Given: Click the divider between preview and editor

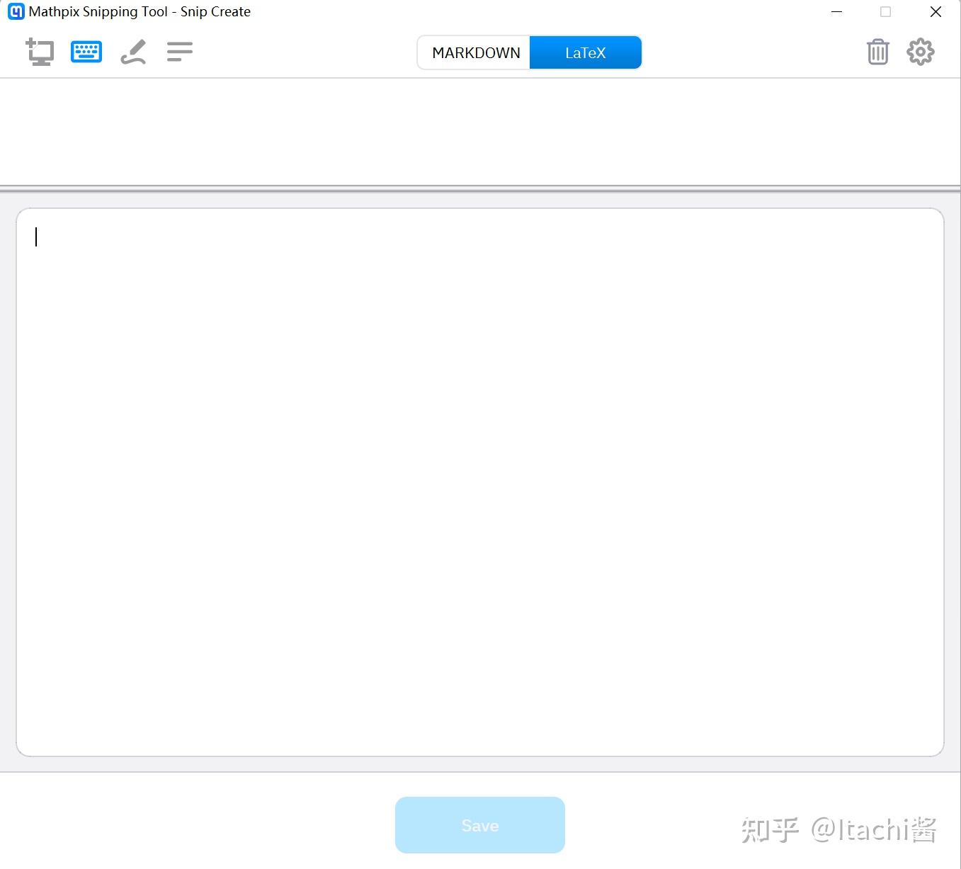Looking at the screenshot, I should point(480,186).
